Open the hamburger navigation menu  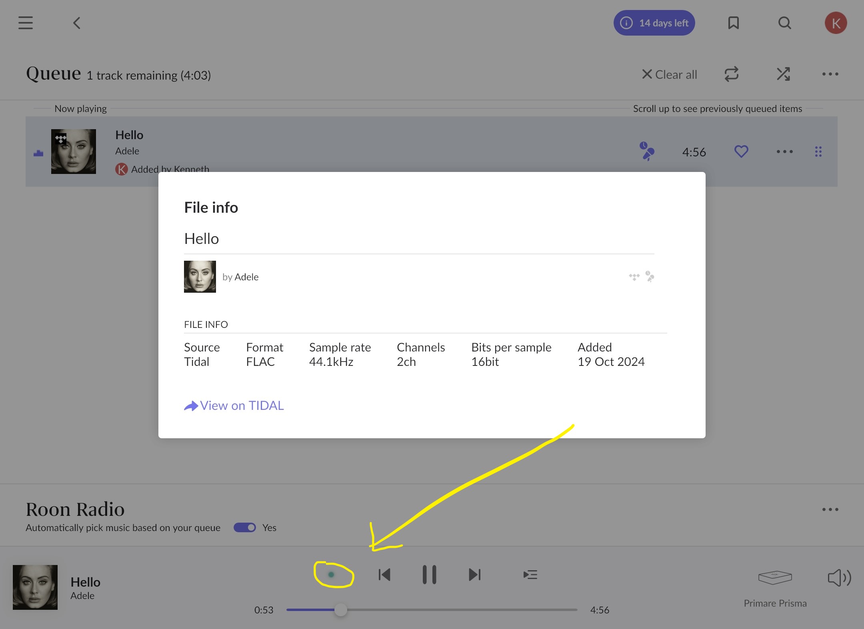pyautogui.click(x=25, y=23)
